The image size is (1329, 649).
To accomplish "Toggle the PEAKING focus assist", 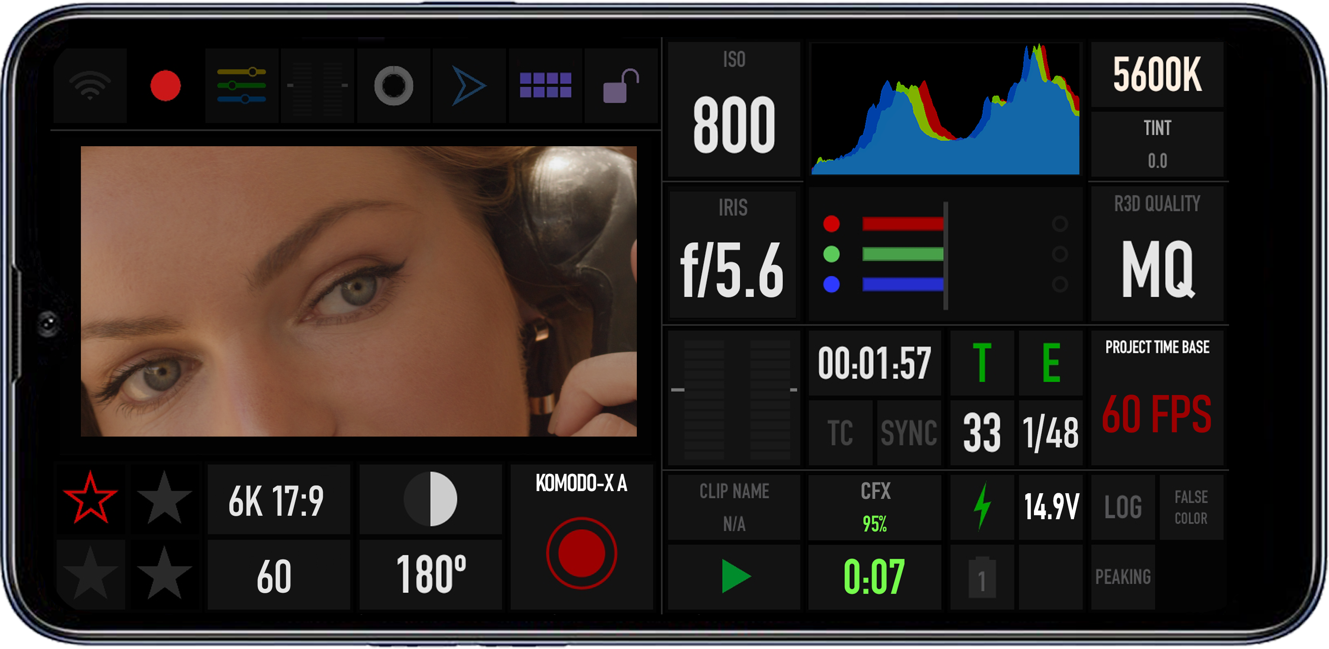I will [x=1123, y=577].
